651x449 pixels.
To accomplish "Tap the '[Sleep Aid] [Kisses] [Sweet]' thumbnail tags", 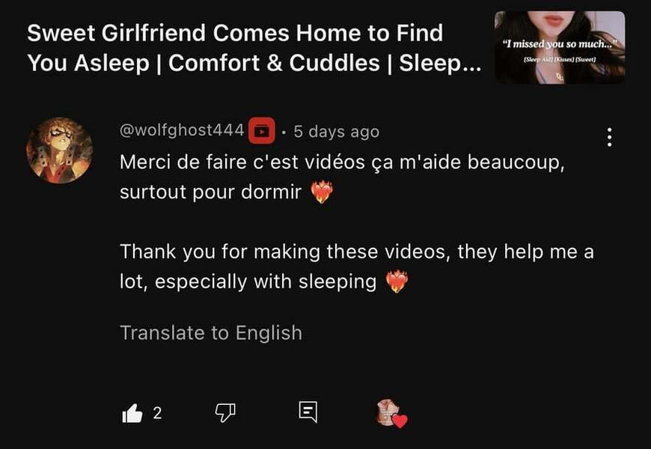I will 560,59.
